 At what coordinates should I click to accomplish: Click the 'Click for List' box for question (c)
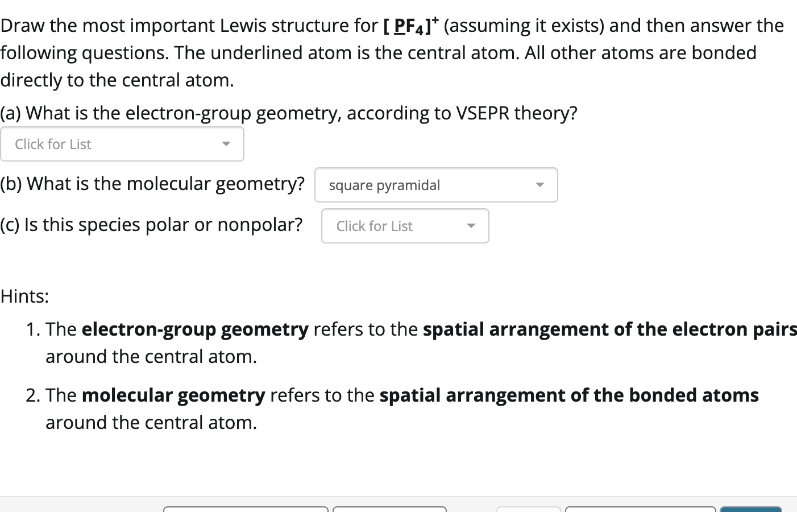tap(405, 226)
